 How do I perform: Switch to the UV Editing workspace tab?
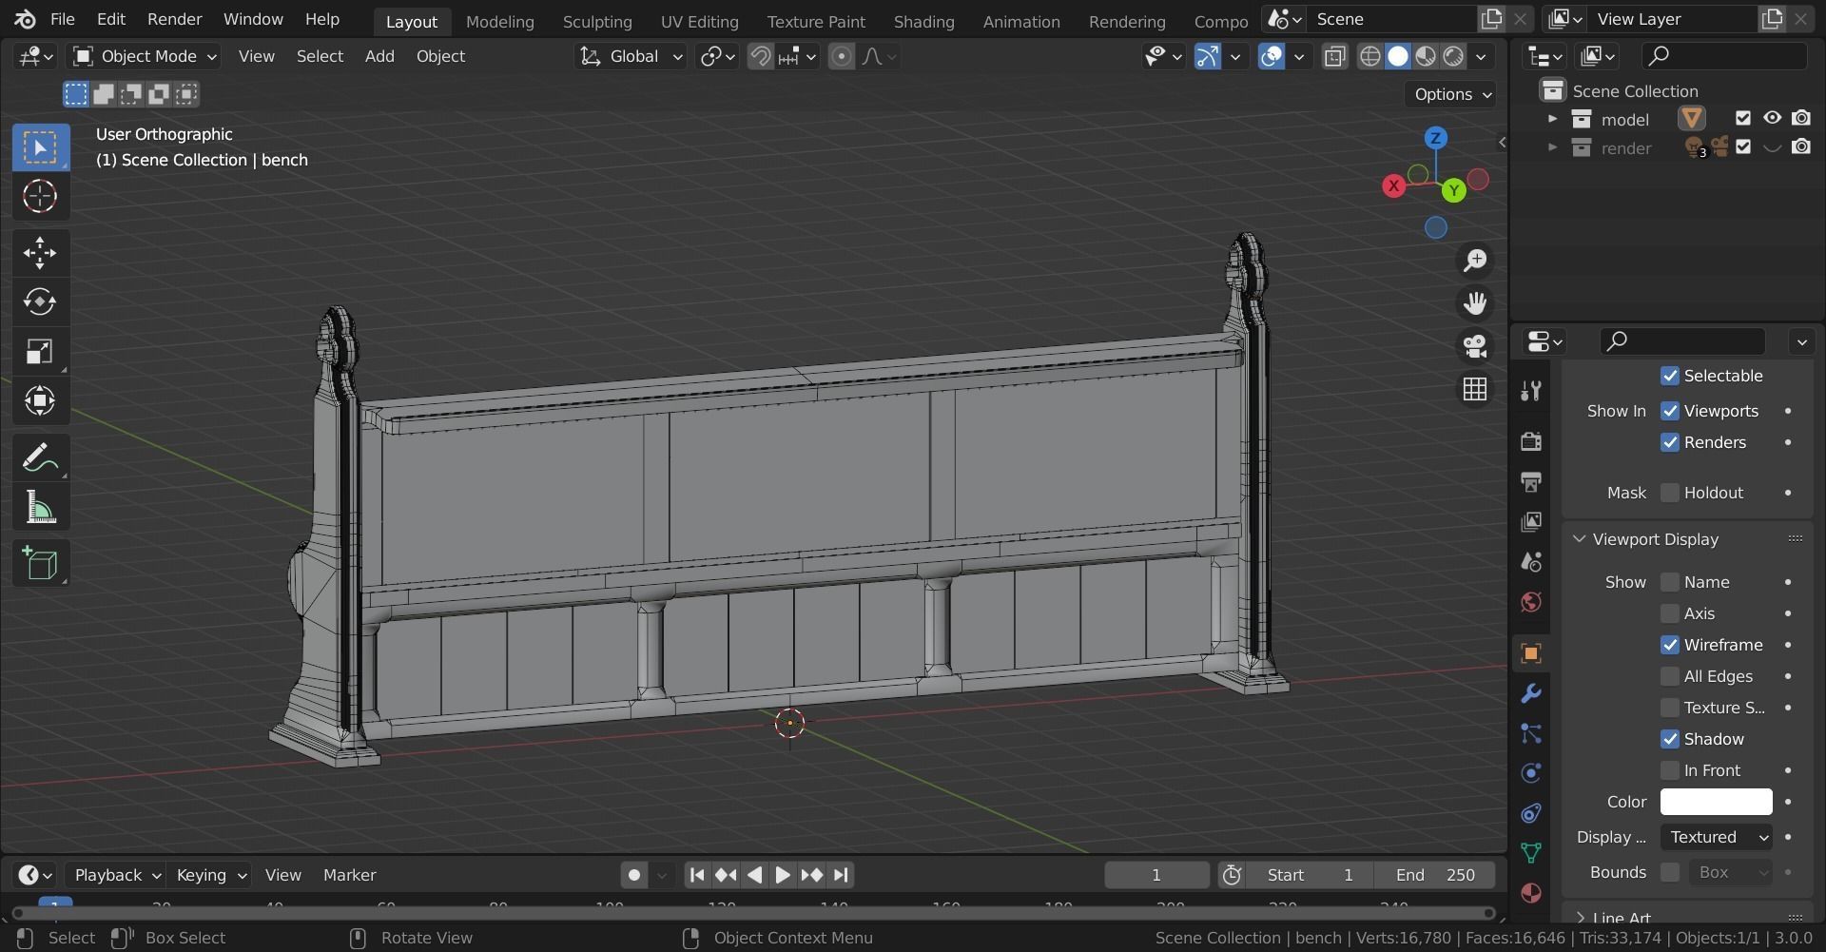point(700,21)
